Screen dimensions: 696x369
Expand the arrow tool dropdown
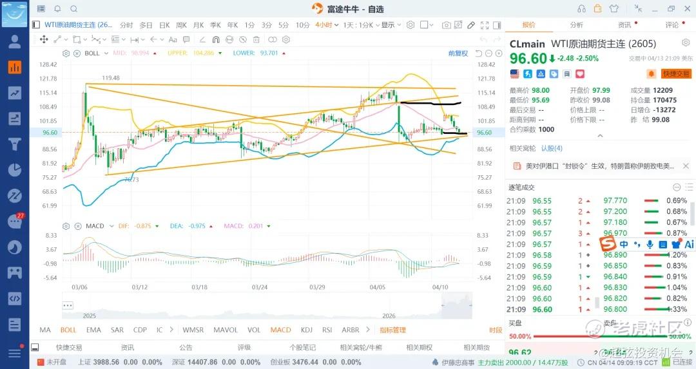coord(162,39)
